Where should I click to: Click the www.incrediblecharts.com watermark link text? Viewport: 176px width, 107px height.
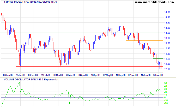click(x=154, y=2)
